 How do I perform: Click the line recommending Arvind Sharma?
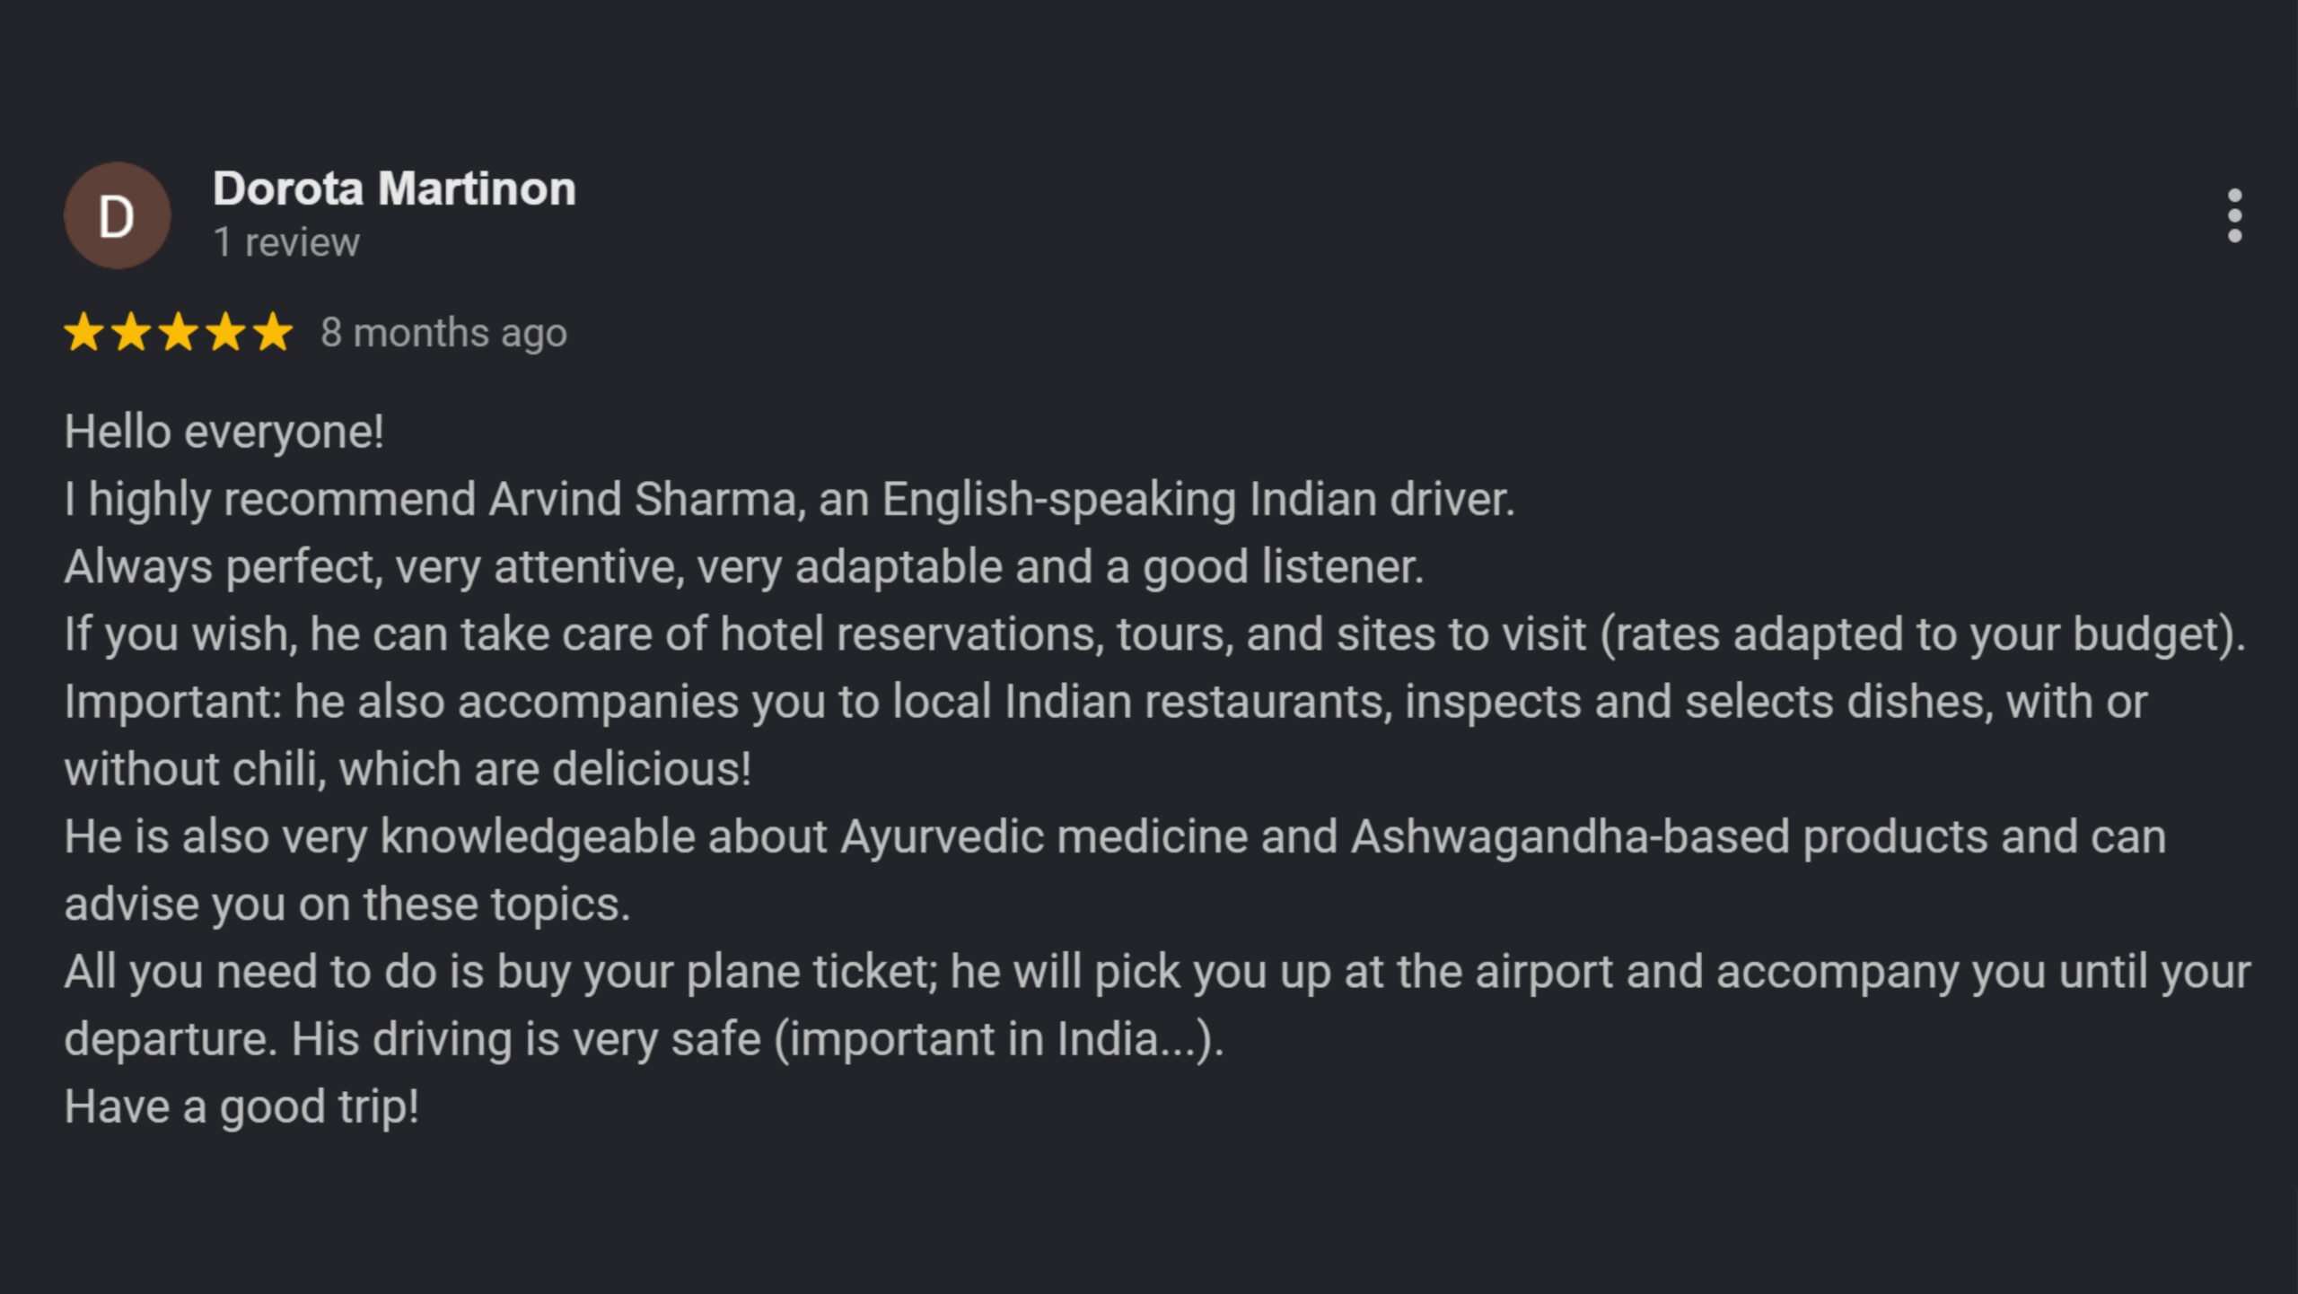click(789, 499)
